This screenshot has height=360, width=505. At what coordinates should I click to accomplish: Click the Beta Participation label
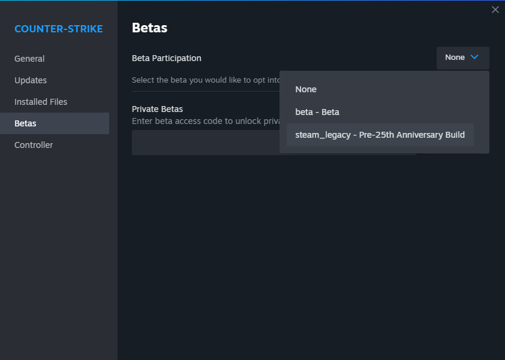167,58
